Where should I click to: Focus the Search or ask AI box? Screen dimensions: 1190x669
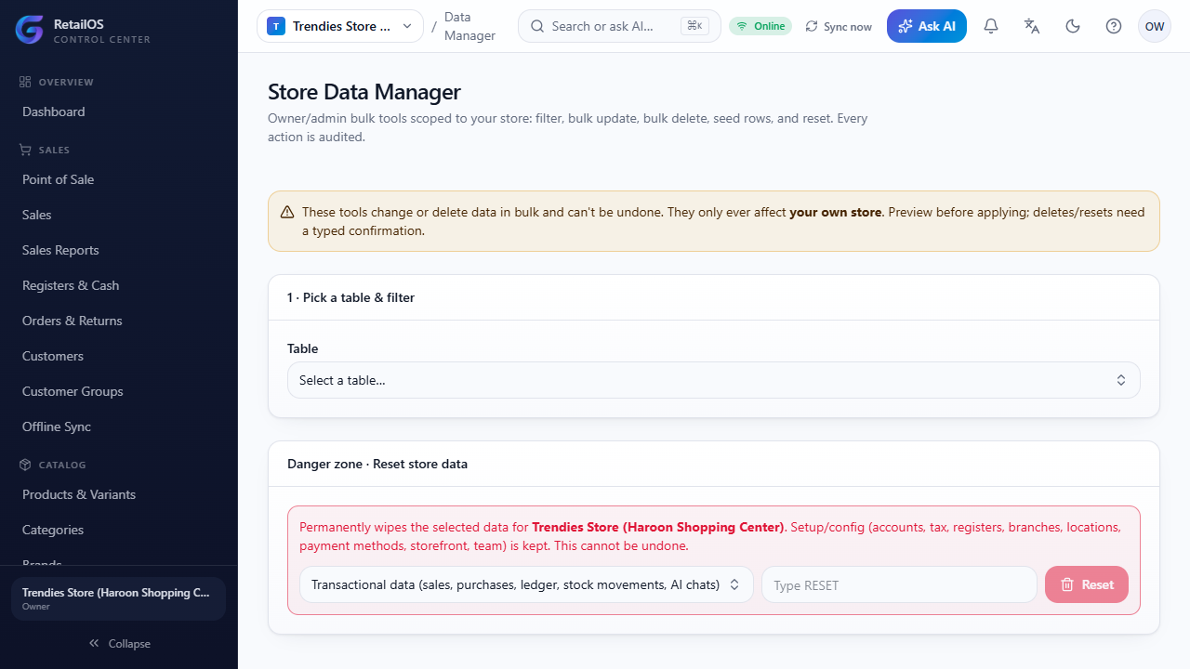pyautogui.click(x=619, y=26)
